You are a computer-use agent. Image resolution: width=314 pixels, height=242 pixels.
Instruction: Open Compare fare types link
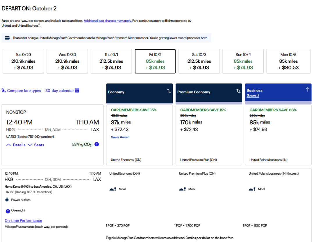[24, 91]
